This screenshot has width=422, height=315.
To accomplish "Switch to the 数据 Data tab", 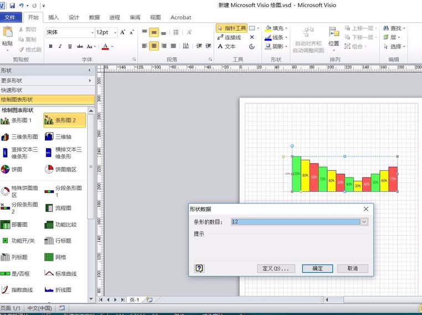I will [94, 18].
